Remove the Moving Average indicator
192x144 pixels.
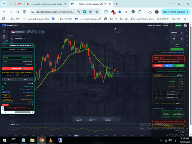tap(29, 38)
